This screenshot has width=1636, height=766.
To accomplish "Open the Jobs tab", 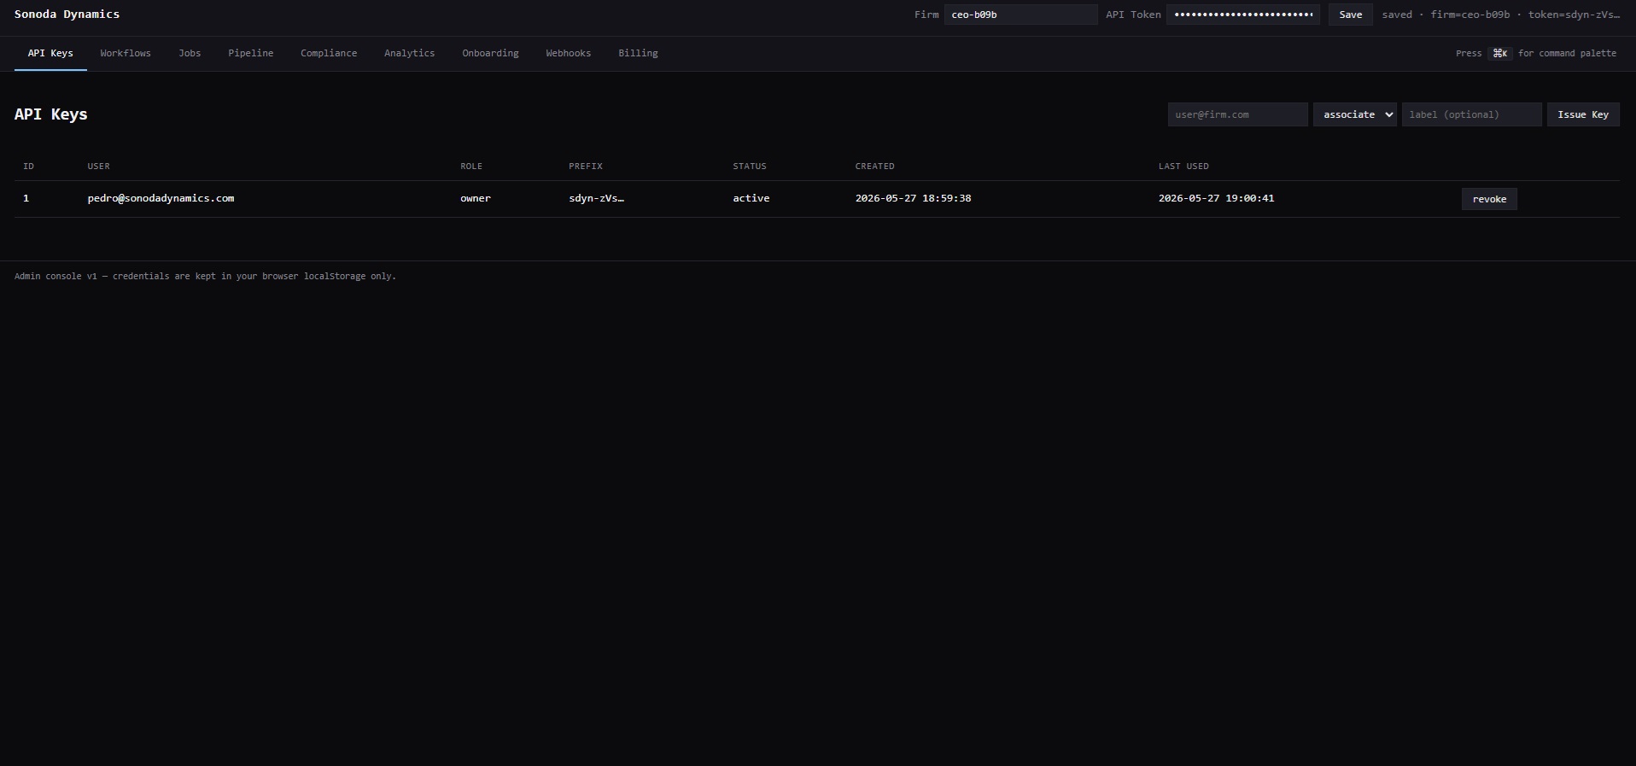I will pyautogui.click(x=190, y=53).
